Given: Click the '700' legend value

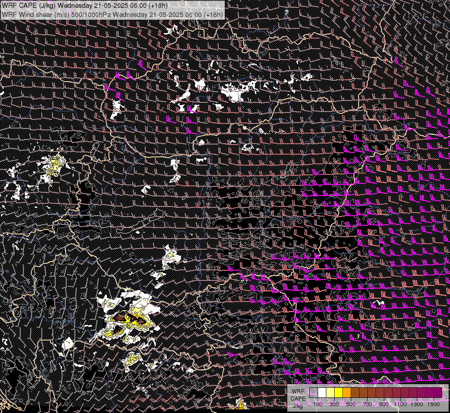Looking at the screenshot, I should [367, 404].
